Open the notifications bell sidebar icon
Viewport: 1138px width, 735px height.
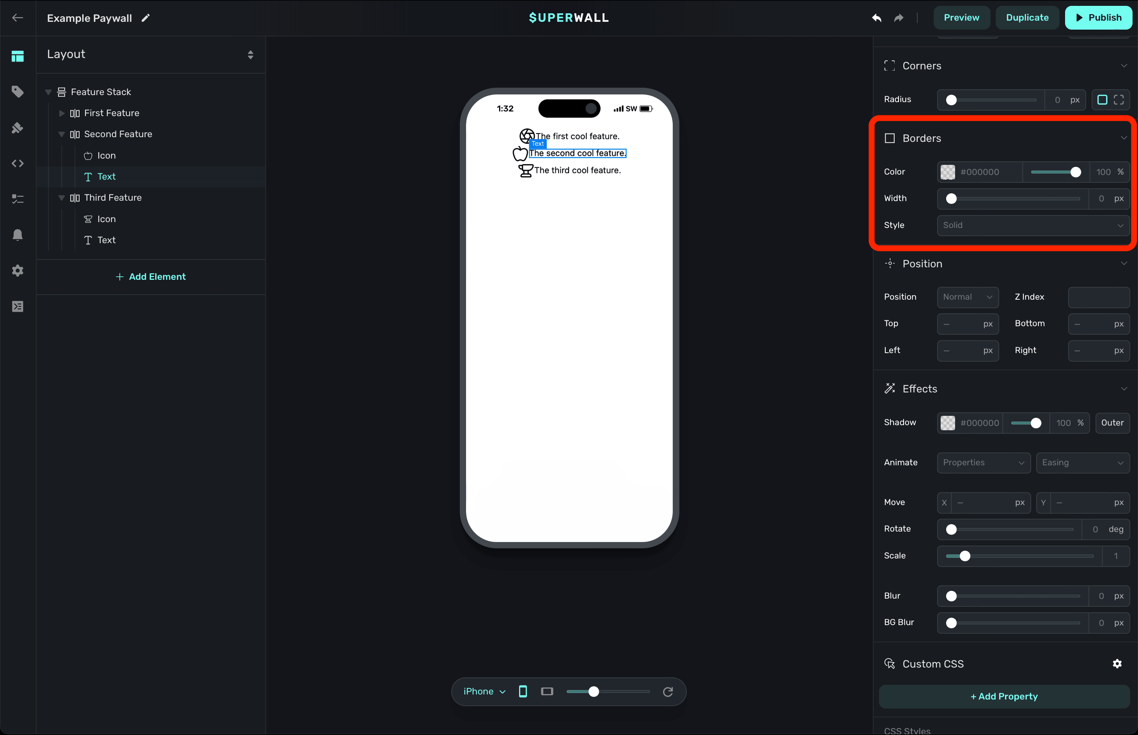18,235
